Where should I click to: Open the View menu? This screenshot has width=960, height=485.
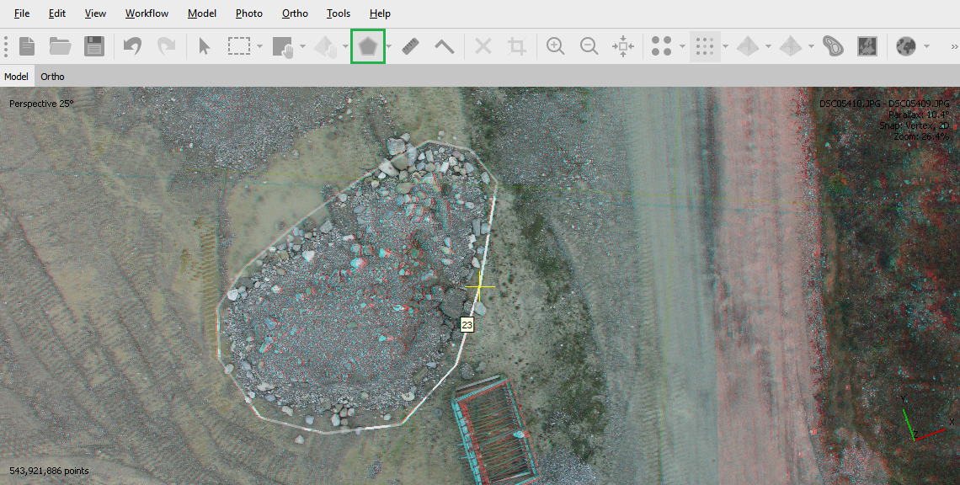[x=95, y=13]
